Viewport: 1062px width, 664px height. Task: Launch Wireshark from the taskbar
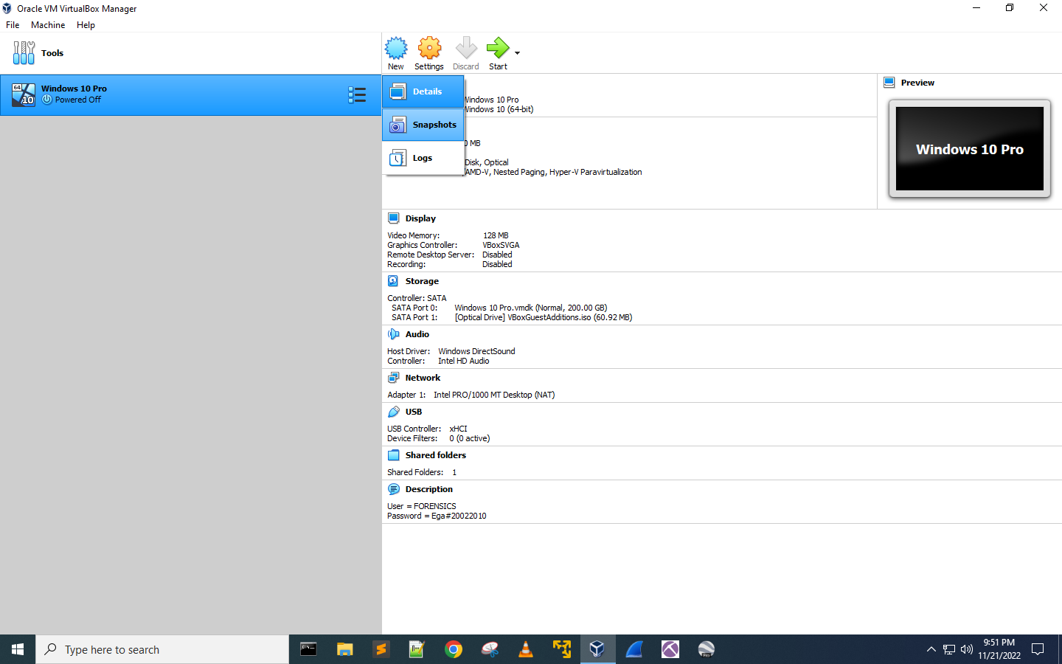pos(634,649)
